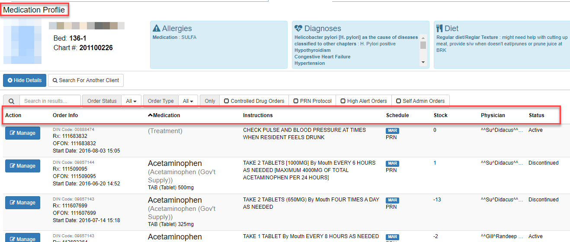Expand the Order Type All dropdown

point(188,101)
